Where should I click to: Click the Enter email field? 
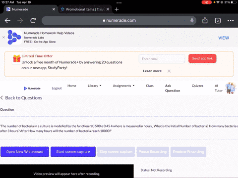162,59
